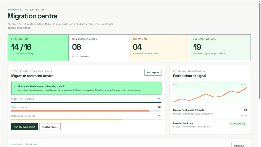
Task: Click 'STOCKY EXPORTS / IMMUTABLE SOURCE' label
Action: coord(32,71)
